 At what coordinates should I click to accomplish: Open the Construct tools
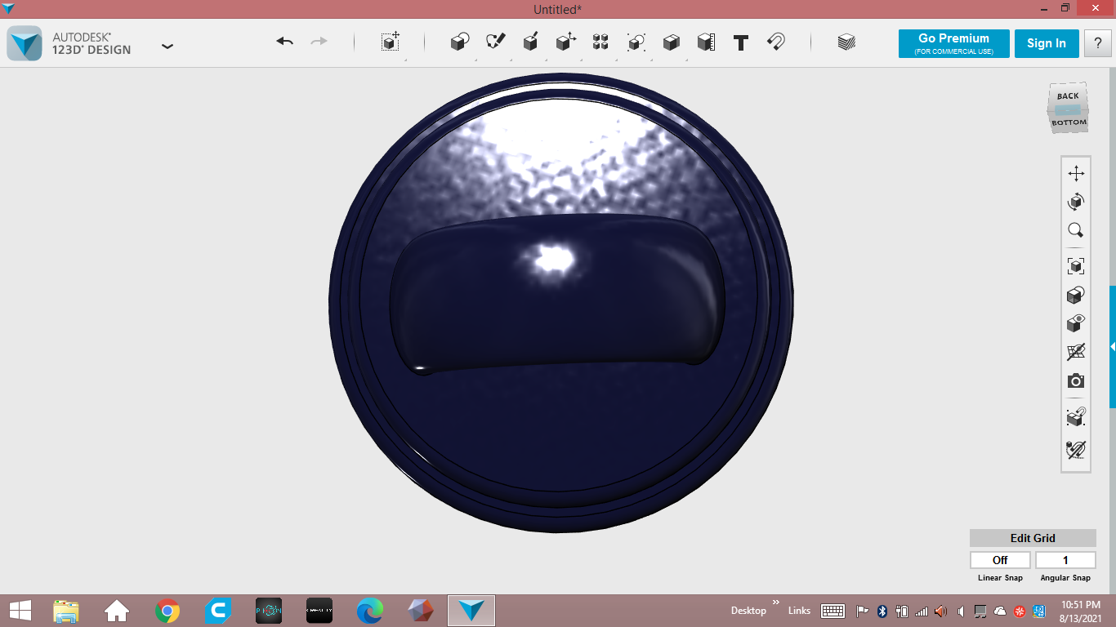click(x=530, y=42)
